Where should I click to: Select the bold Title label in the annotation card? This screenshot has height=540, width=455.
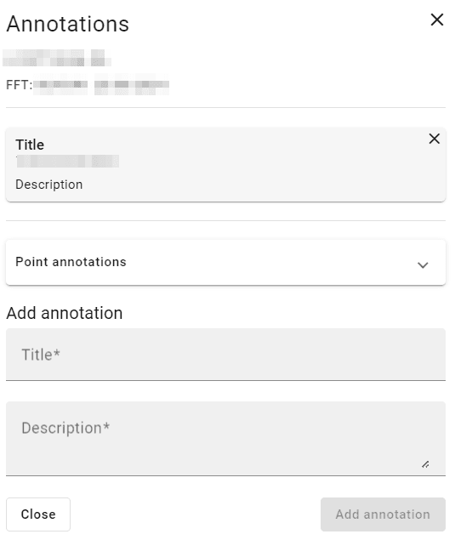coord(30,145)
